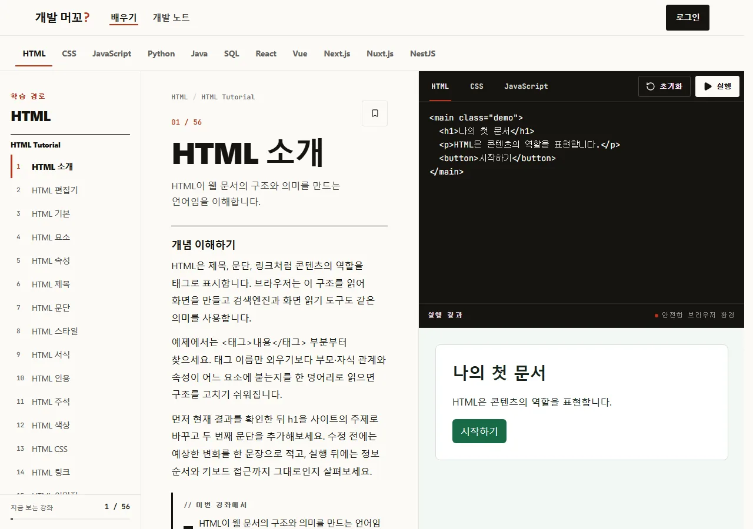The width and height of the screenshot is (753, 529).
Task: Click inside the HTML code editor area
Action: coord(581,203)
